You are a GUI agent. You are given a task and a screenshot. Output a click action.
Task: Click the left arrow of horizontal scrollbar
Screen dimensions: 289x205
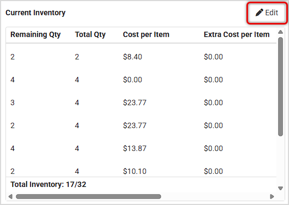[10, 196]
